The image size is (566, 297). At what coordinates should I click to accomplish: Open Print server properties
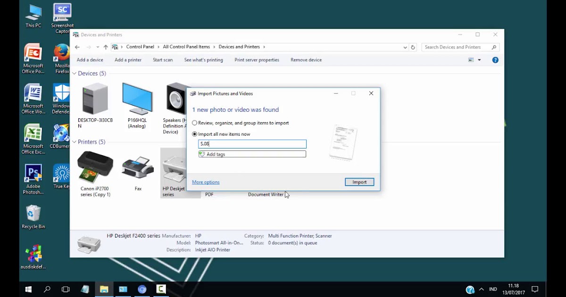(257, 60)
